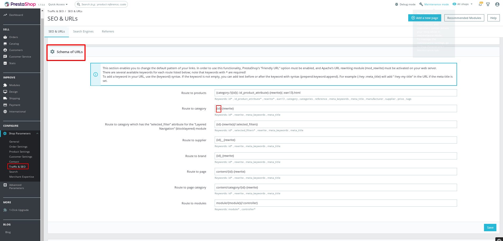The height and width of the screenshot is (241, 503).
Task: Expand the All shops dropdown arrow
Action: click(x=472, y=4)
